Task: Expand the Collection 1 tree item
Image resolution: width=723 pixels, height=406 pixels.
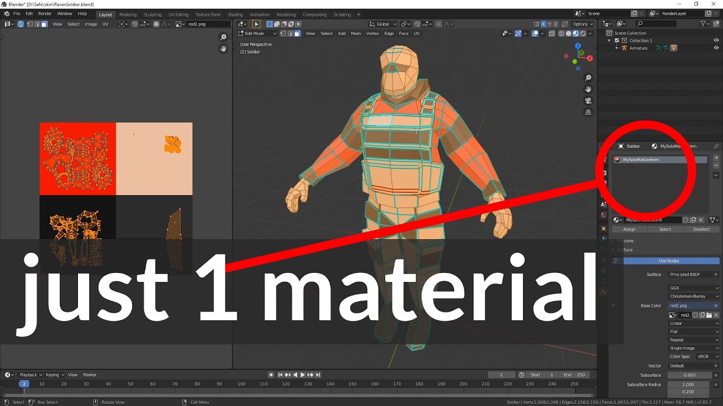Action: [609, 41]
